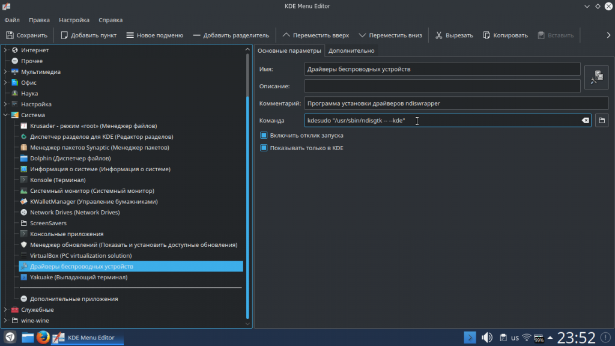Viewport: 615px width, 346px height.
Task: Click the item icon chooser button
Action: [x=596, y=77]
